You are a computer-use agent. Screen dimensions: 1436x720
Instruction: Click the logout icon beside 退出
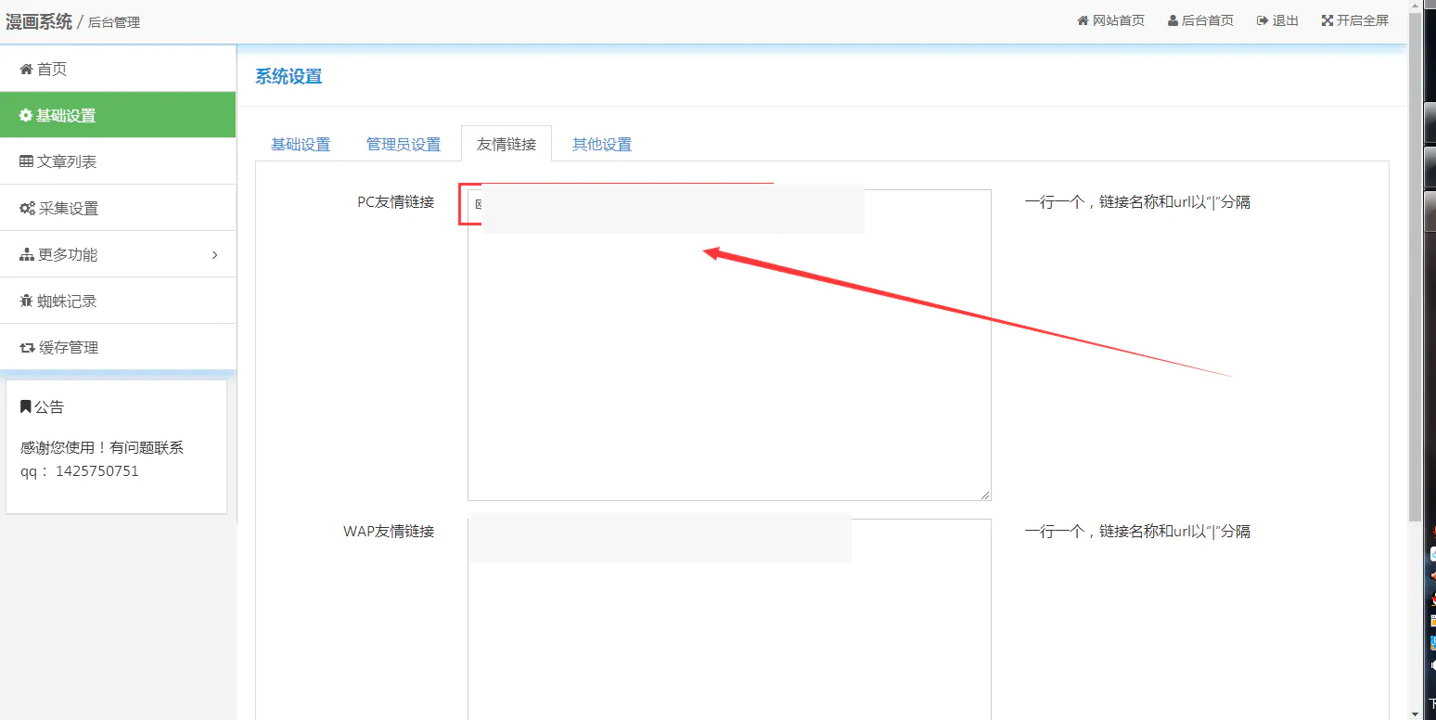click(x=1262, y=19)
